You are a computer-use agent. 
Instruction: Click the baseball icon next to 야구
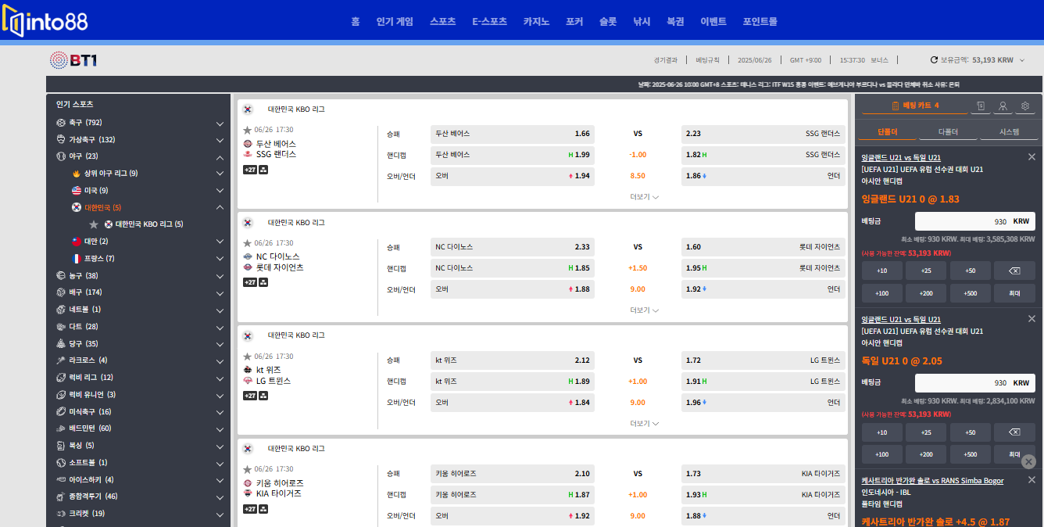pos(61,156)
